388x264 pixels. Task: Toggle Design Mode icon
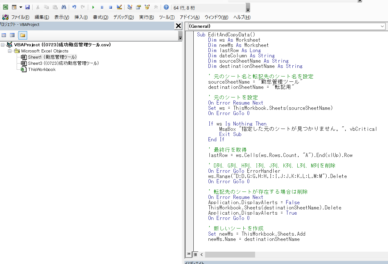pos(119,7)
